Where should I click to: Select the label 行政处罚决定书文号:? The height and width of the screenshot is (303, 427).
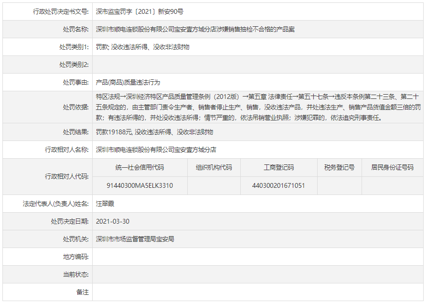61,12
